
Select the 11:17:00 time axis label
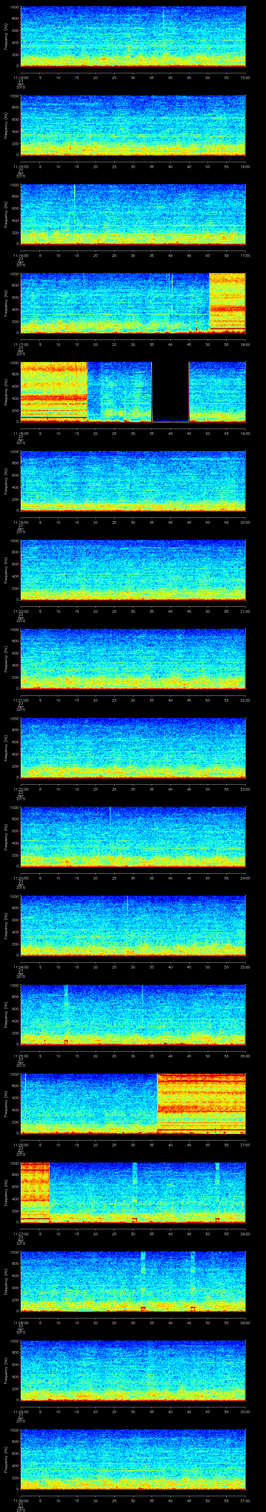click(21, 345)
